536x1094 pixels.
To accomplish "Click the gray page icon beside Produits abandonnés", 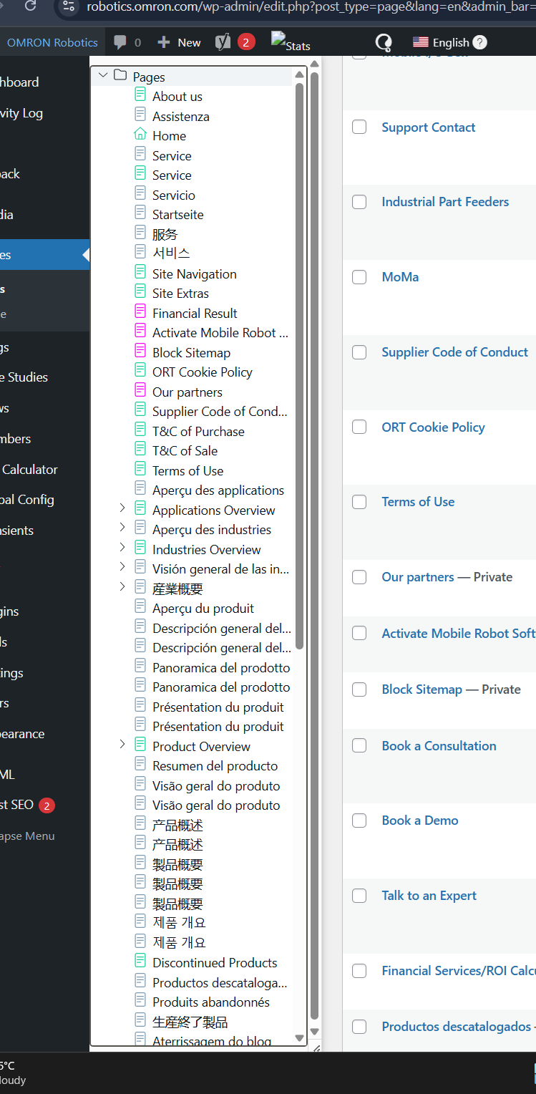I will click(140, 1001).
